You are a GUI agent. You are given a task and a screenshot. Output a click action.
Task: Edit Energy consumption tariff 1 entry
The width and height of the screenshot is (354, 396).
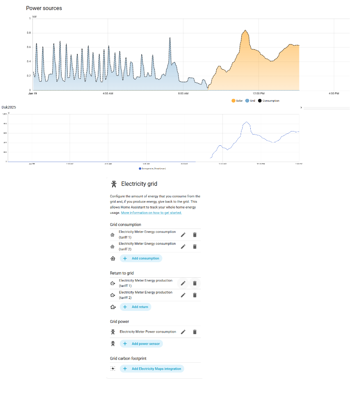(183, 235)
